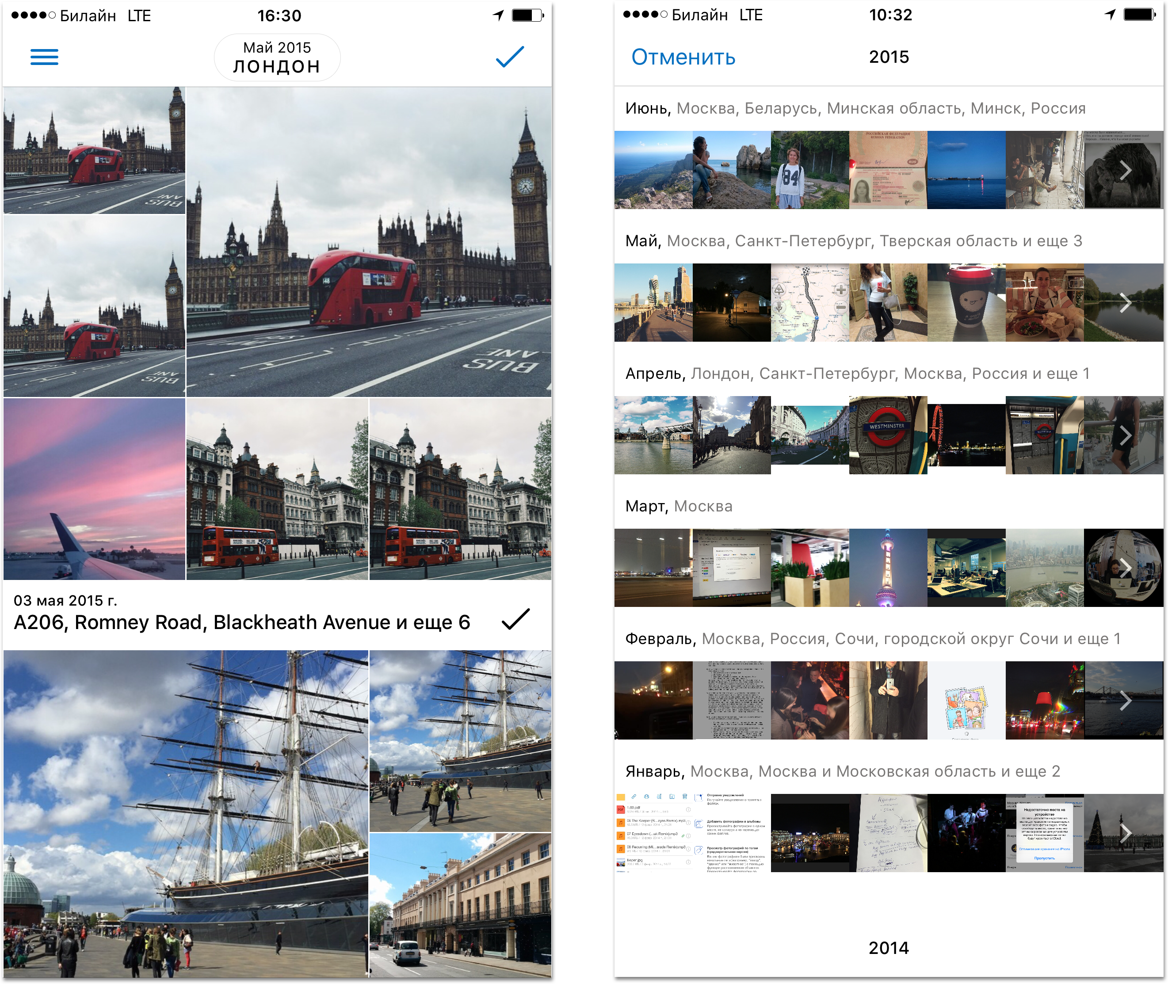Tap the A206, Romney Road location title
1168x984 pixels.
241,622
